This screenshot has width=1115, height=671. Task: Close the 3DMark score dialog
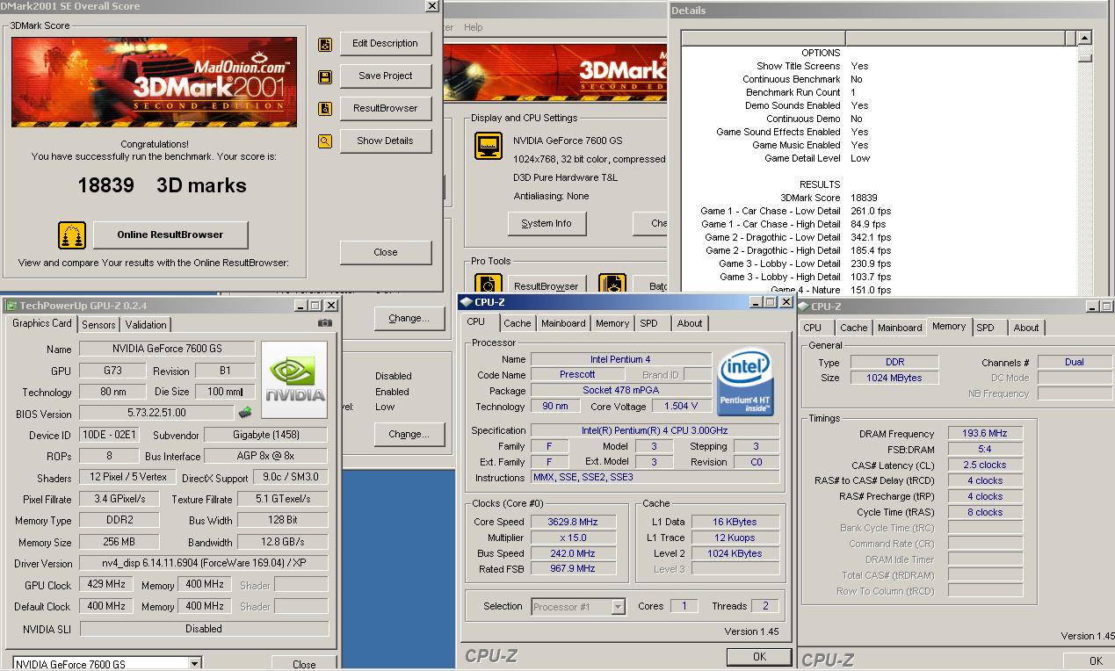(385, 252)
